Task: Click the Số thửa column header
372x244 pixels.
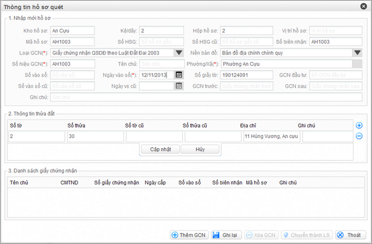Action: click(x=76, y=125)
